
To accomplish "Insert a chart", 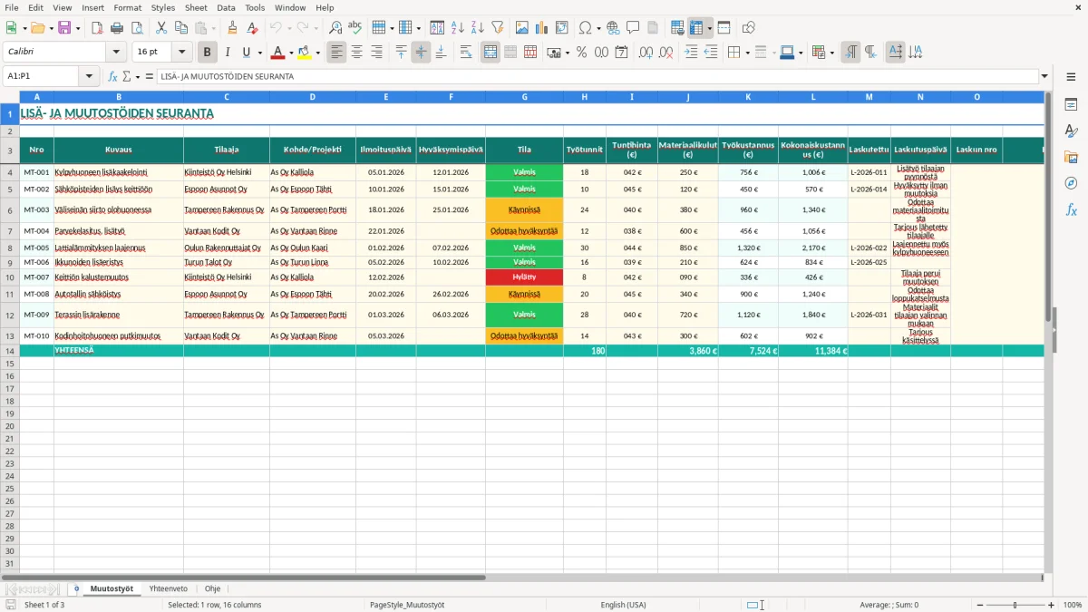I will point(542,28).
